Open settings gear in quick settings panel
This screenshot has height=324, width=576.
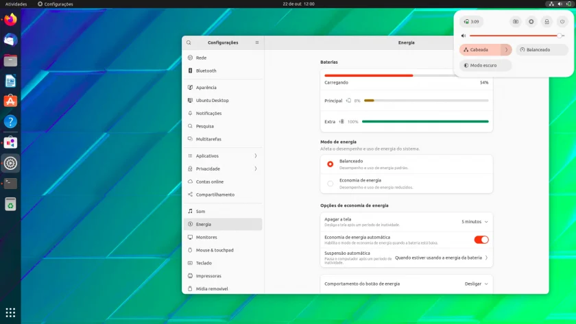point(531,22)
